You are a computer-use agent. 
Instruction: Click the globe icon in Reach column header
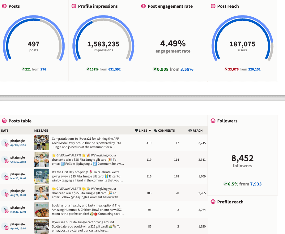point(190,131)
